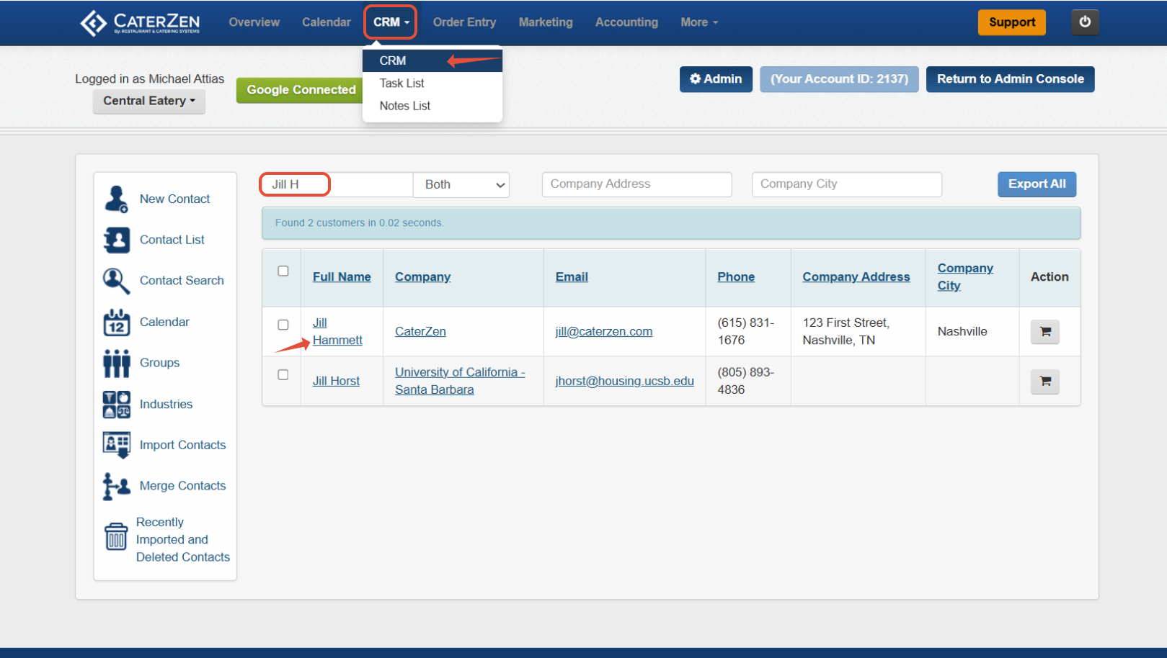Tick the select-all checkbox in the table header
Viewport: 1167px width, 658px height.
click(x=283, y=271)
